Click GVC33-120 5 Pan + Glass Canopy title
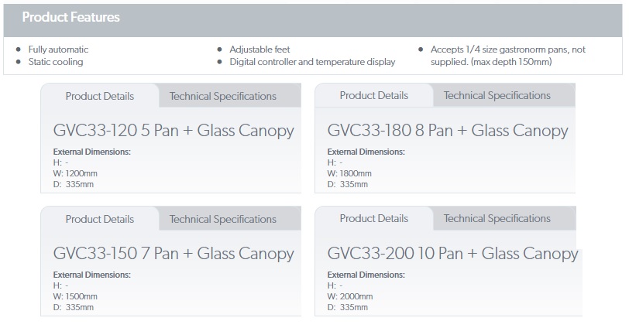 coord(174,131)
